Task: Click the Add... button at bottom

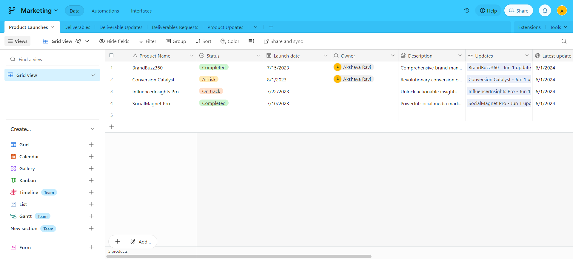Action: 141,241
